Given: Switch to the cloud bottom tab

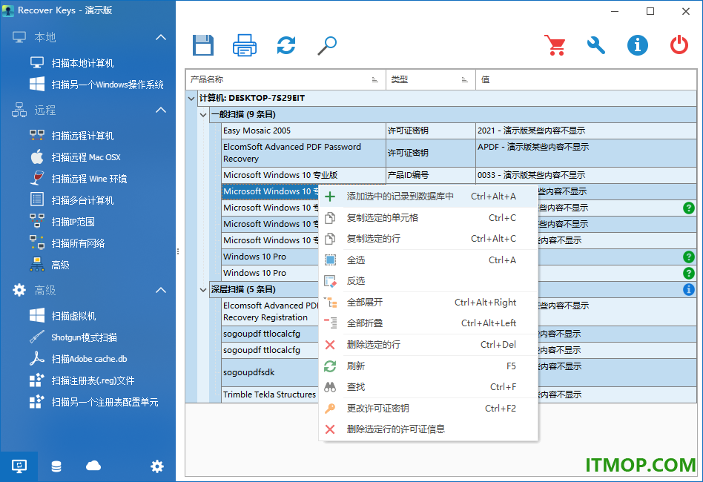Looking at the screenshot, I should [x=93, y=466].
